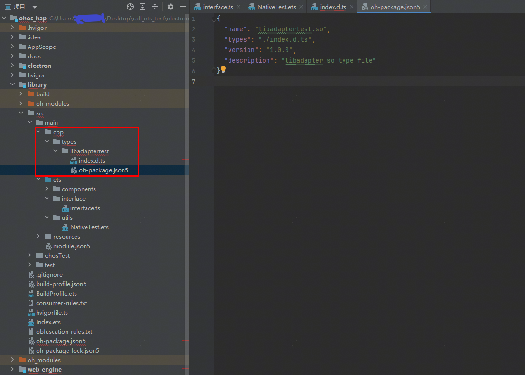Screen dimensions: 525x375
Task: Collapse the types folder
Action: pos(47,141)
